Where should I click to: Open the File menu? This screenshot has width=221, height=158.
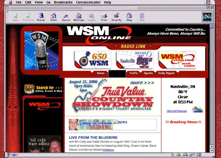pyautogui.click(x=18, y=2)
